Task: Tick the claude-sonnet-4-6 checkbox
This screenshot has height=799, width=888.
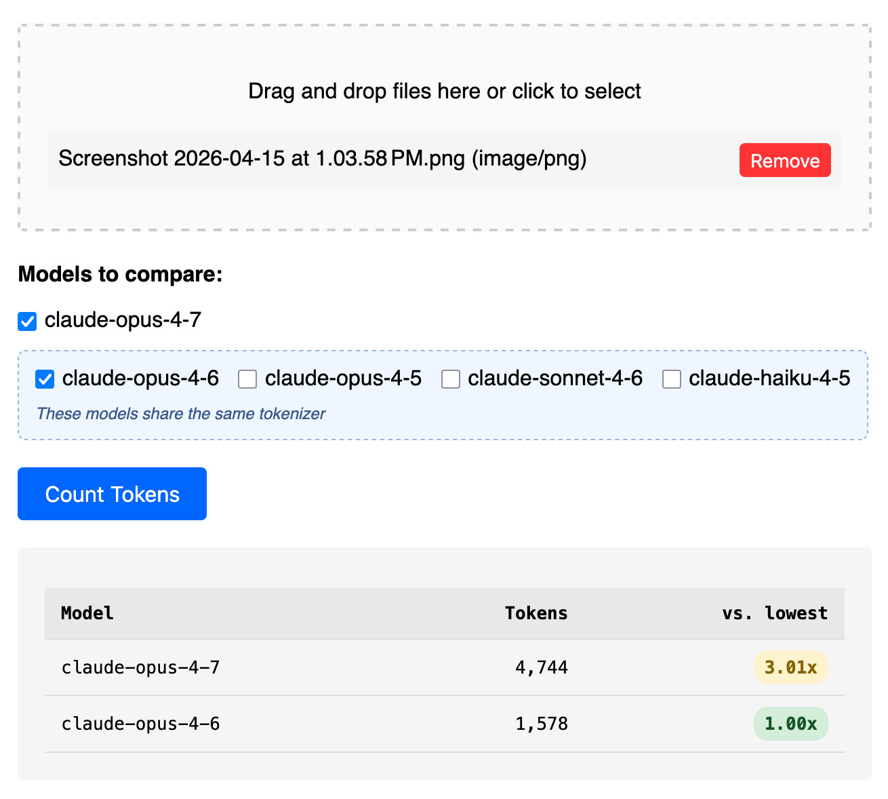Action: point(451,379)
